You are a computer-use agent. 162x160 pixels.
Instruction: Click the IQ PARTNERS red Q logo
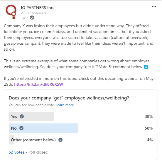(x=11, y=12)
